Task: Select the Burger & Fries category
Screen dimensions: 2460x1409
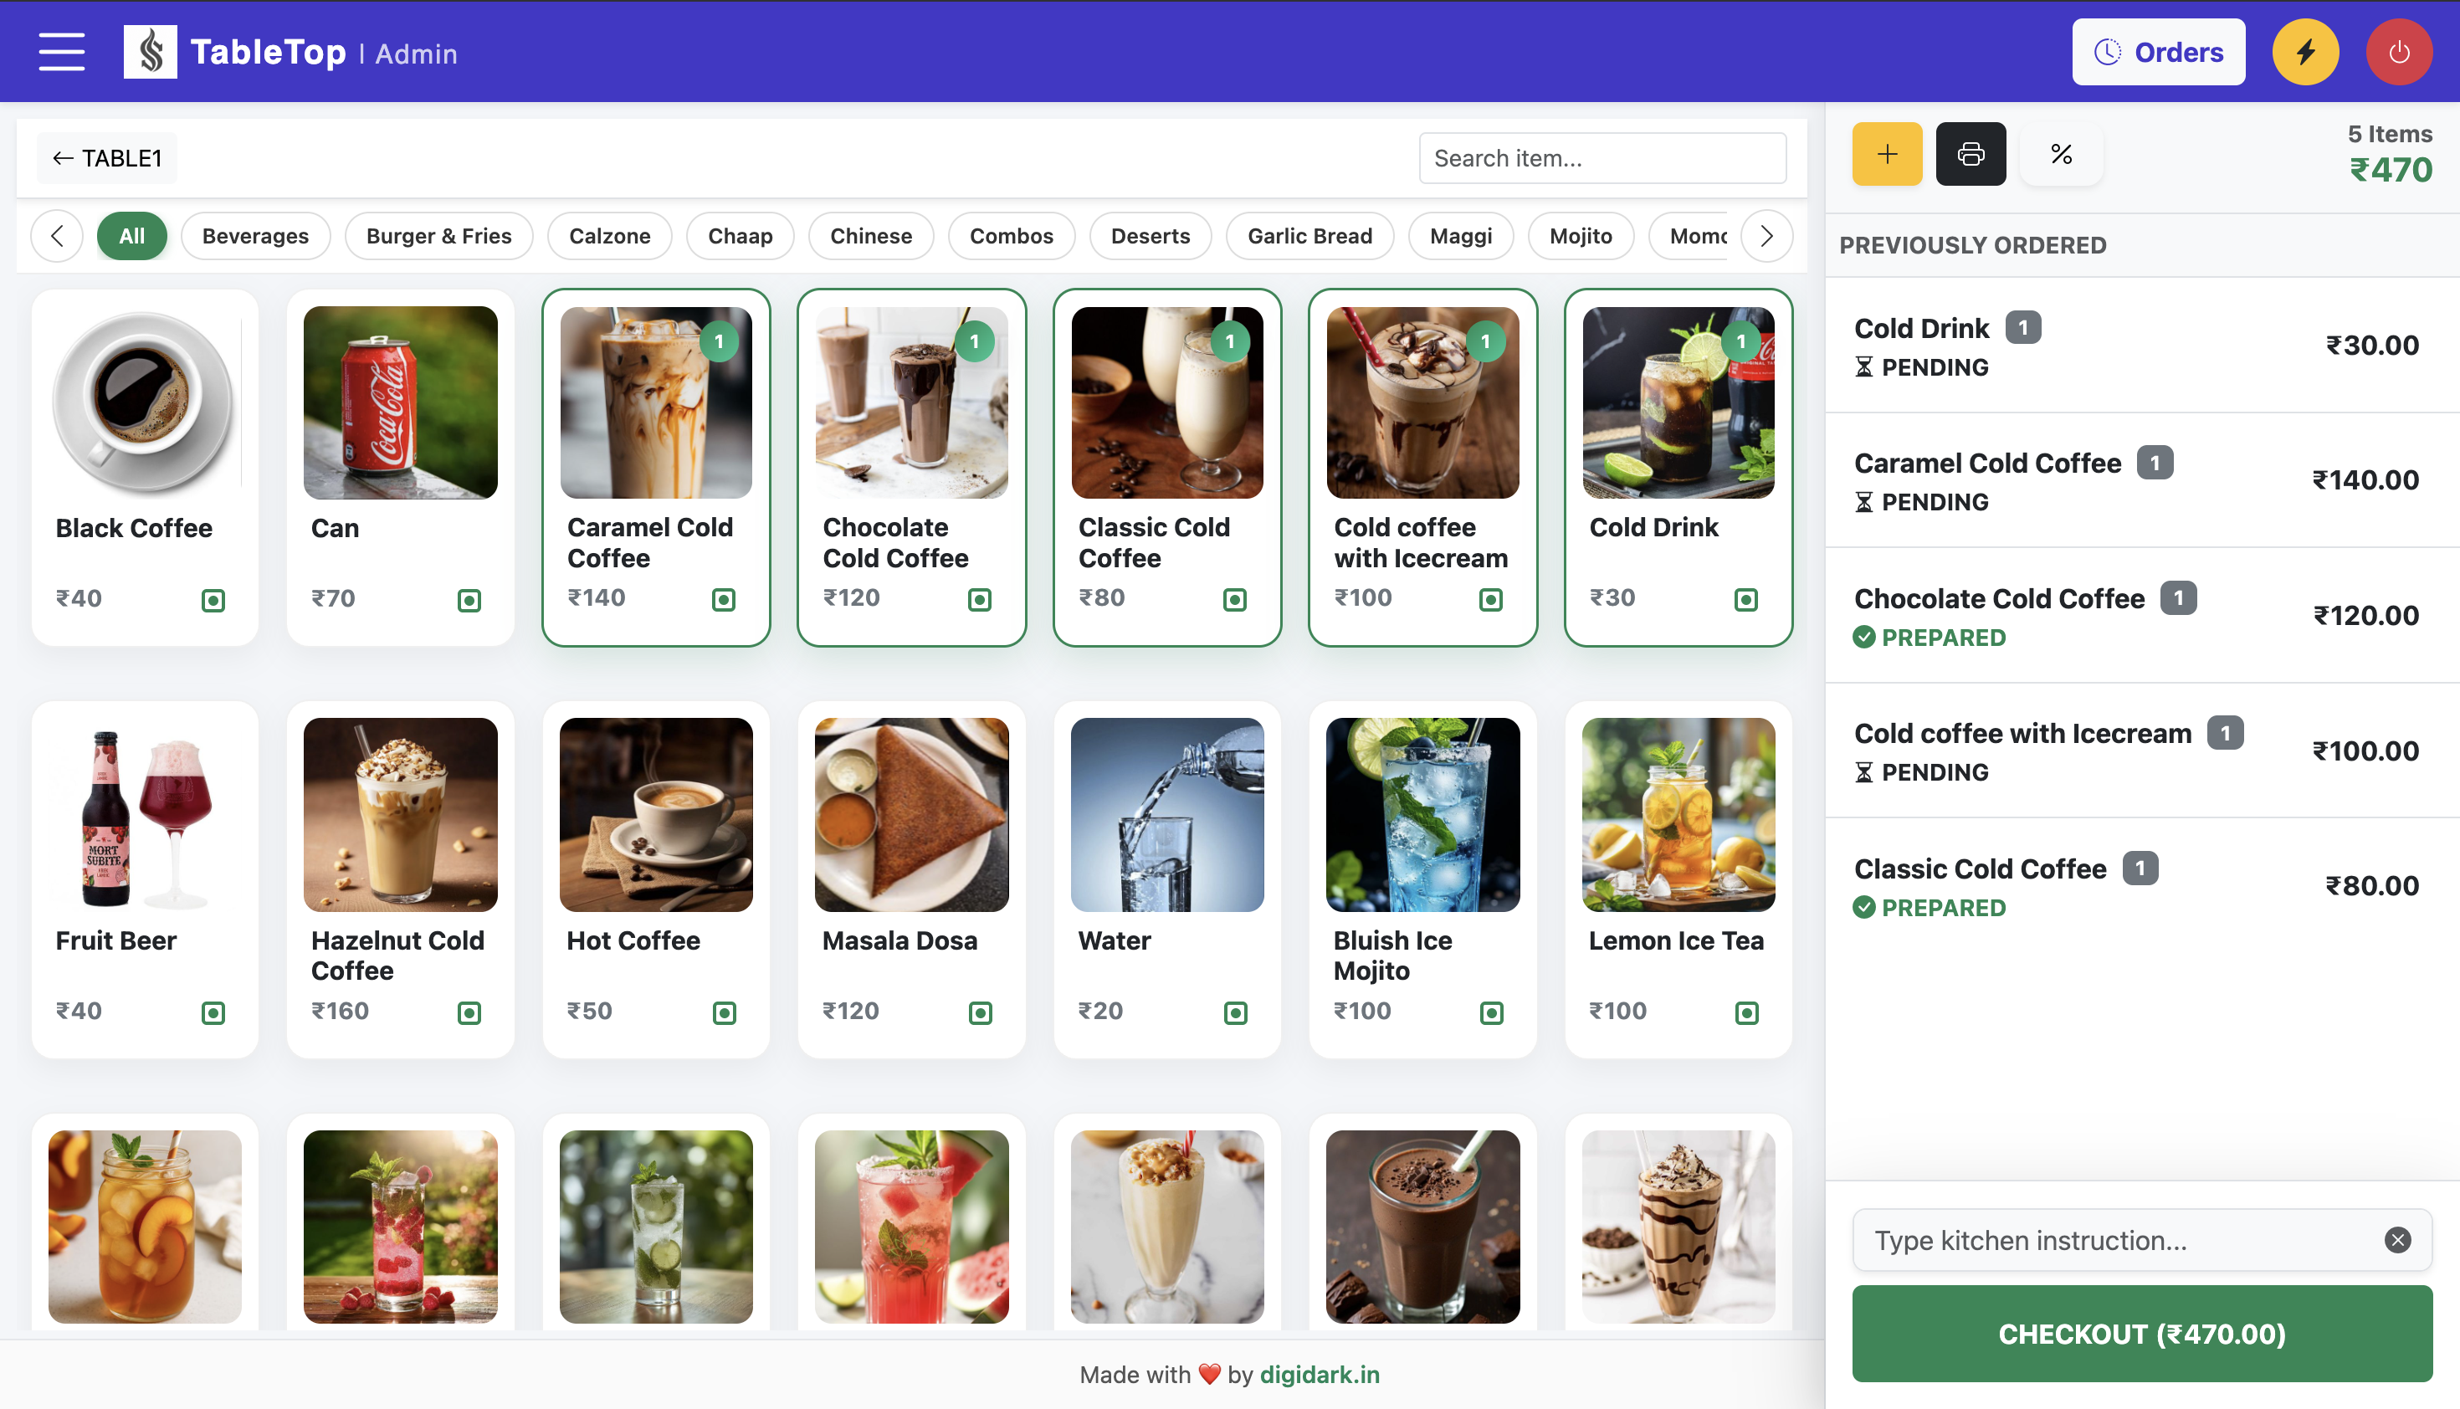Action: click(x=438, y=236)
